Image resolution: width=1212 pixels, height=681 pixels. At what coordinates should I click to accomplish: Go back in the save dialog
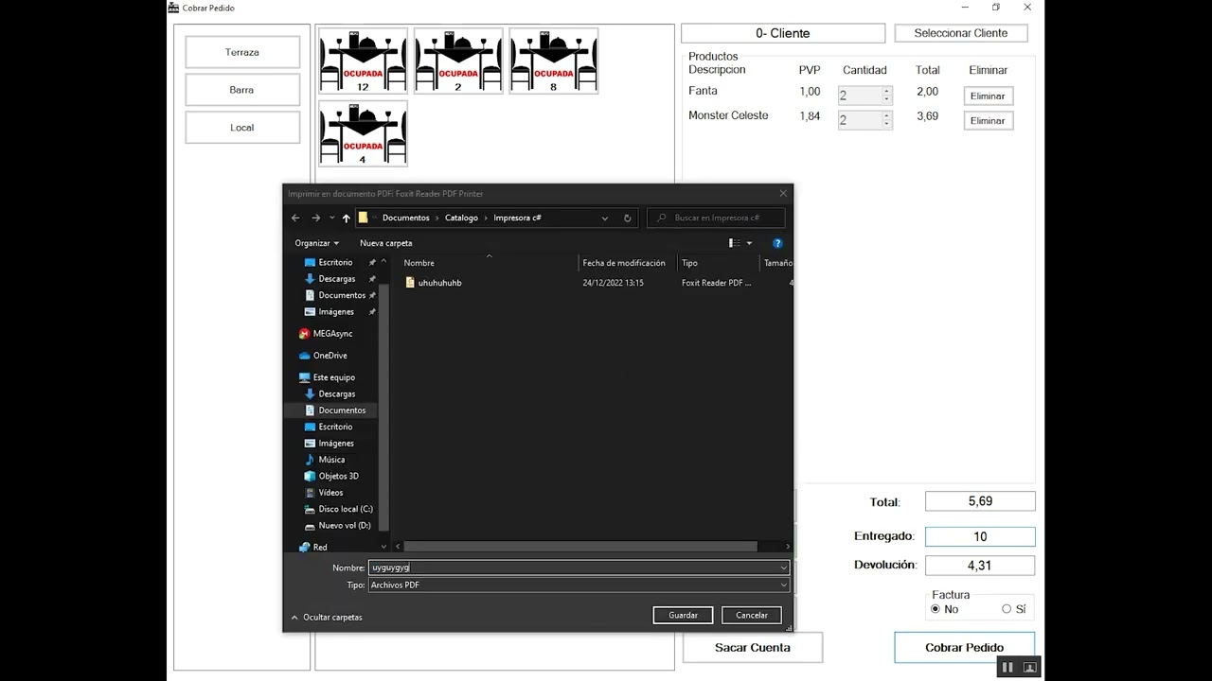(294, 218)
